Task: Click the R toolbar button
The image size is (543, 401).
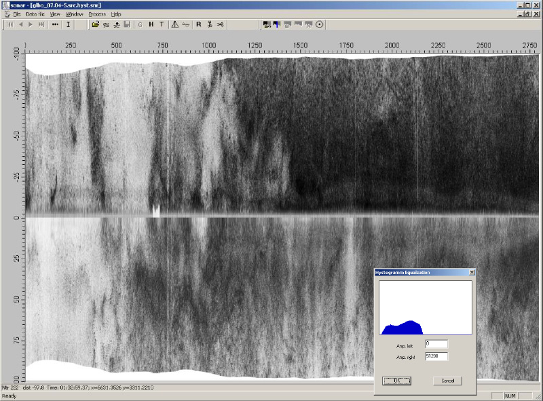Action: 199,24
